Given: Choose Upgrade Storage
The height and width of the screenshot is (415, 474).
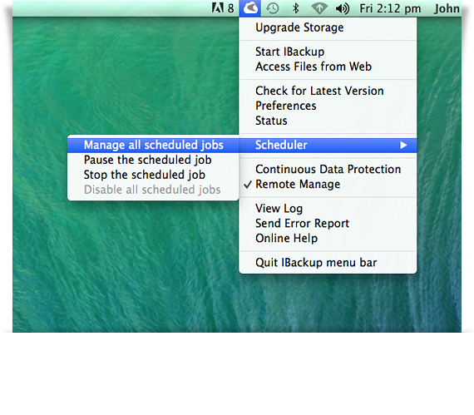Looking at the screenshot, I should [x=328, y=27].
